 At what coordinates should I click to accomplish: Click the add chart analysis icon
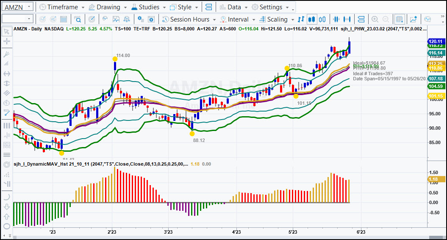(x=414, y=19)
